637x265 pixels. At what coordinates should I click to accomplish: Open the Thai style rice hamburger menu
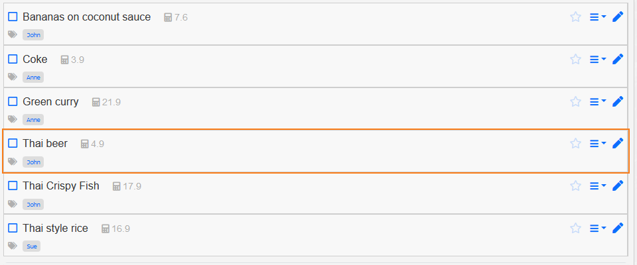597,228
